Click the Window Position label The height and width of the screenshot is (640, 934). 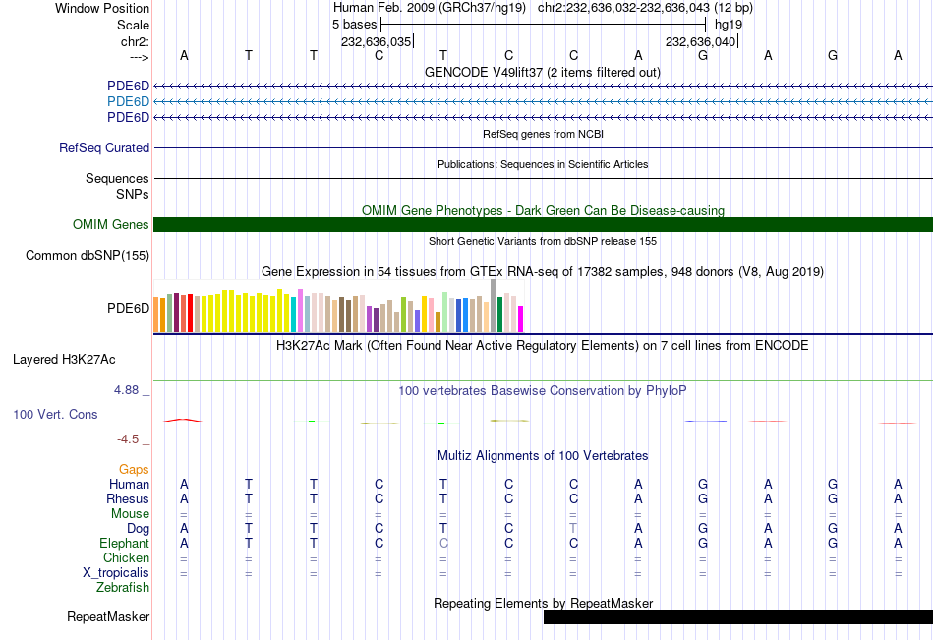(102, 8)
